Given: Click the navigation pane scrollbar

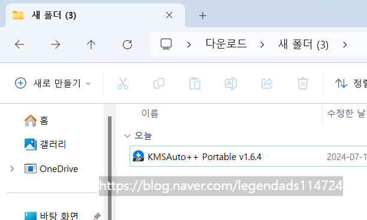Looking at the screenshot, I should pyautogui.click(x=110, y=168).
